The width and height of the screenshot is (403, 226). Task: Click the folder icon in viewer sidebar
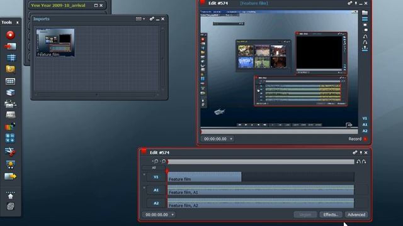[x=365, y=13]
